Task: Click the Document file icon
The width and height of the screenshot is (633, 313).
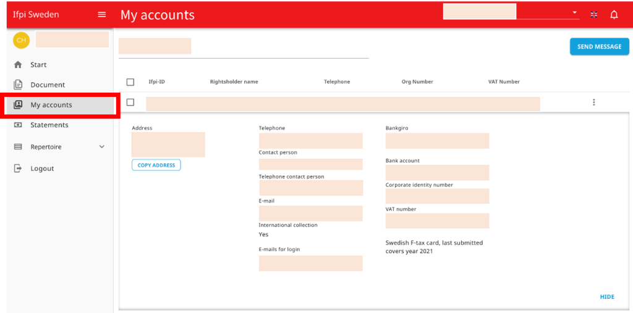Action: (18, 85)
